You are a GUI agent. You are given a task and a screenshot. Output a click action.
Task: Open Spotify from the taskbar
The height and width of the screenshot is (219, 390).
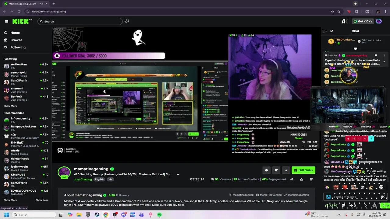(x=159, y=214)
